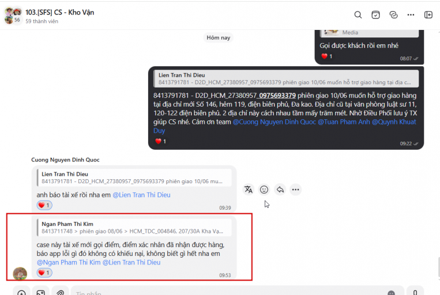440x295 pixels.
Task: Select timestamp 09:53 on last message
Action: [x=225, y=275]
